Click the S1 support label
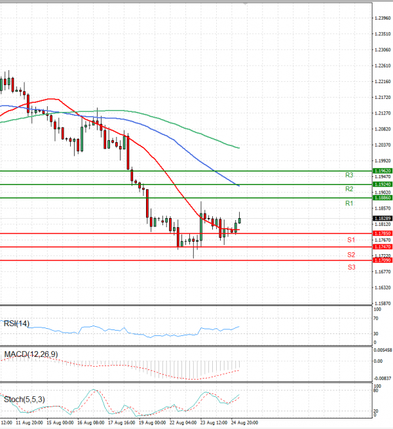 351,240
